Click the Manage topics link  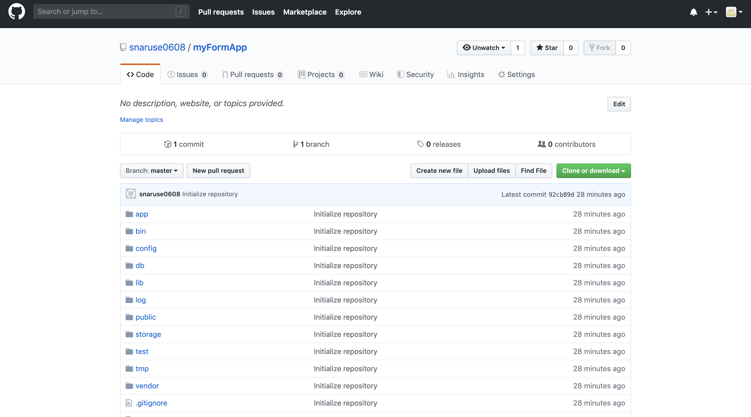click(141, 119)
